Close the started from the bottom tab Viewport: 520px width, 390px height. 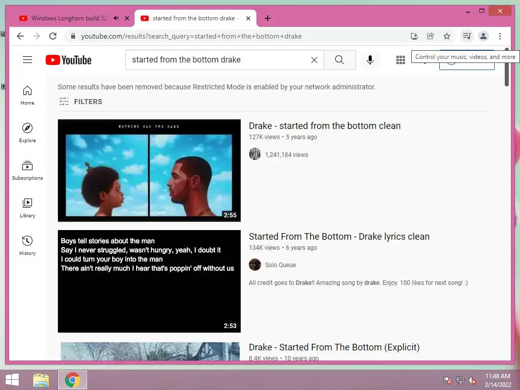[248, 18]
